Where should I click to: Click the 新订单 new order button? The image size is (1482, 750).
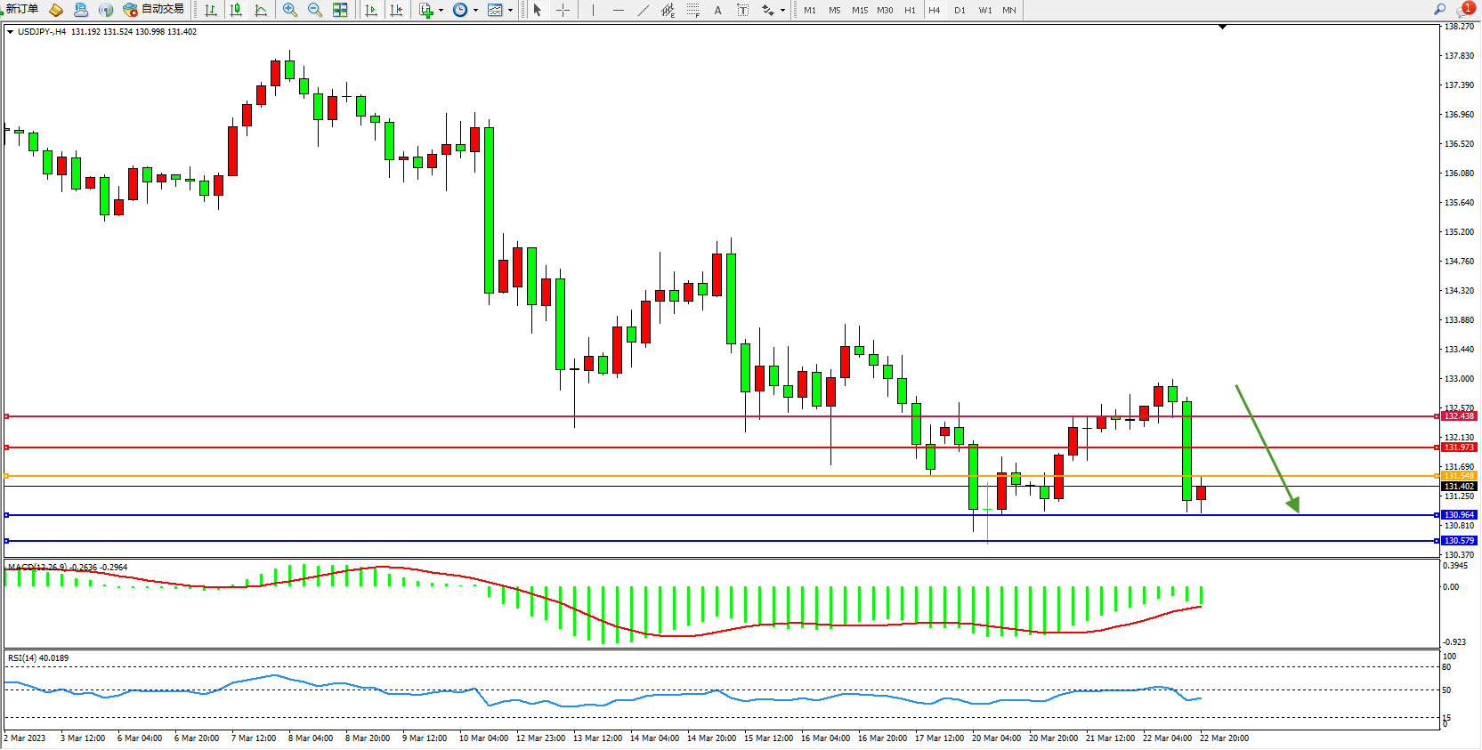(21, 9)
